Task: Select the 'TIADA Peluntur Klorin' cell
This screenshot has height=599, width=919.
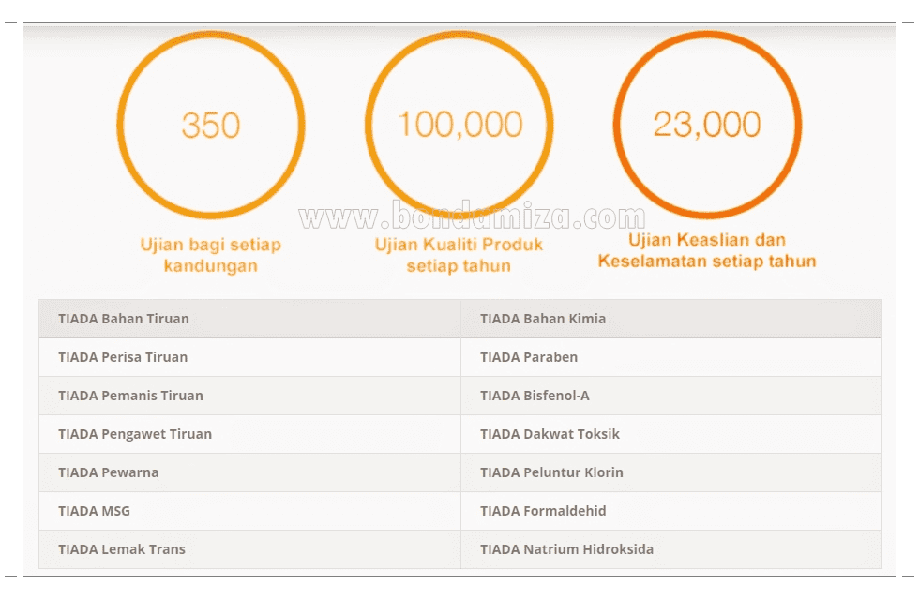Action: pos(551,472)
